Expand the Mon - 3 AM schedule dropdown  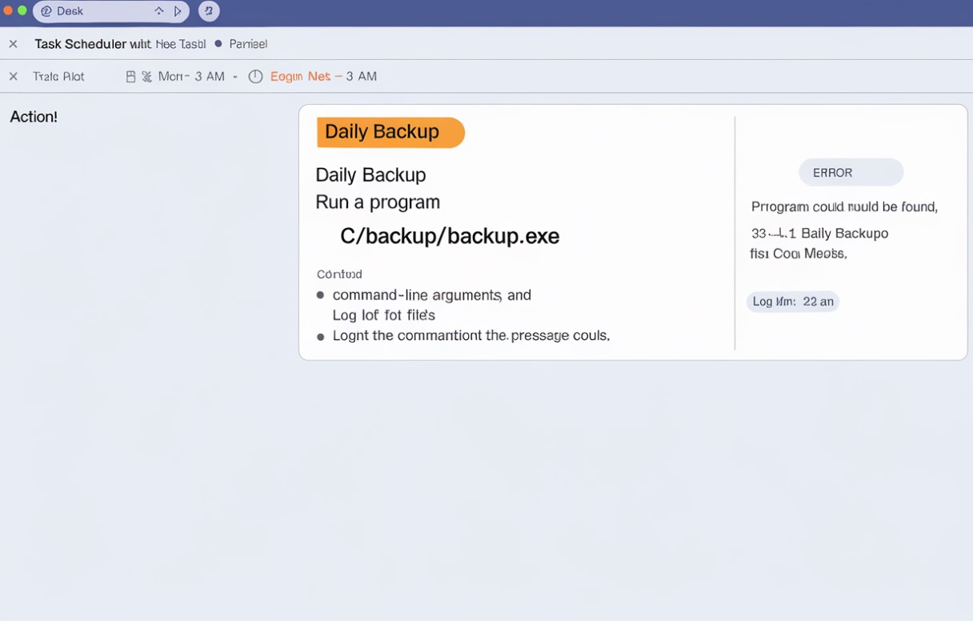pyautogui.click(x=234, y=76)
